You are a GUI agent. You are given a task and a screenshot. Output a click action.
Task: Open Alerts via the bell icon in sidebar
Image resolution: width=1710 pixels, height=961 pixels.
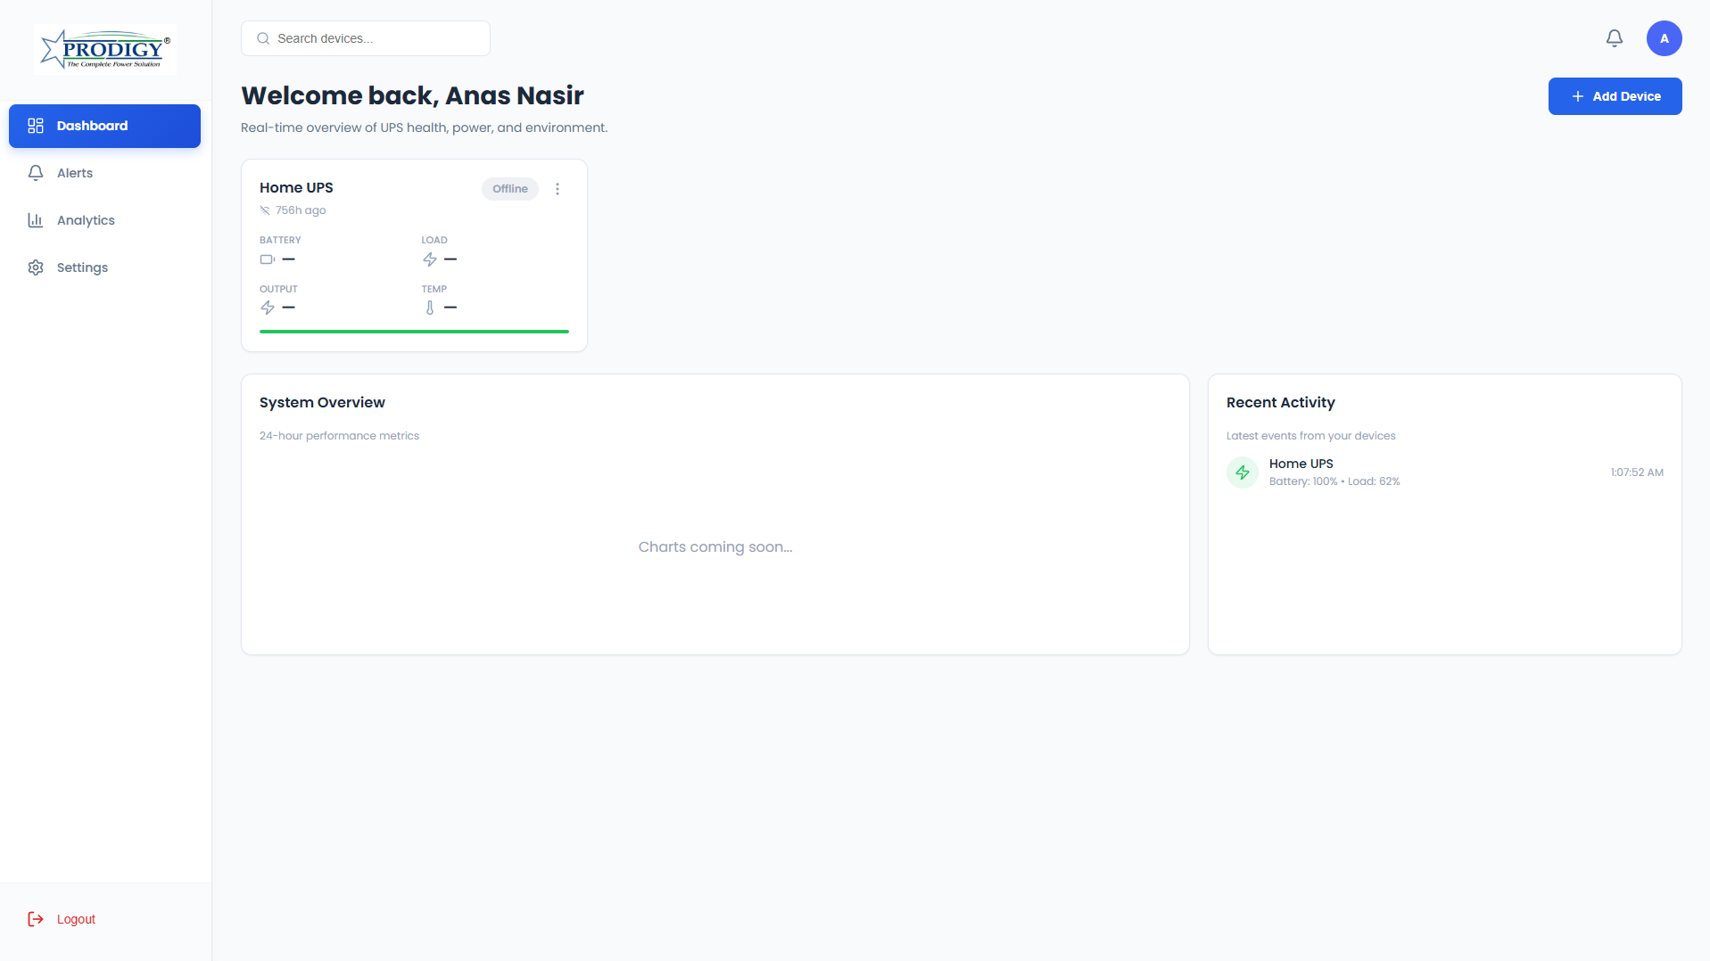coord(35,173)
